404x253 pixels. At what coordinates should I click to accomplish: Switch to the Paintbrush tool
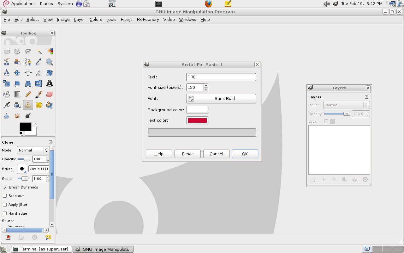click(x=39, y=94)
